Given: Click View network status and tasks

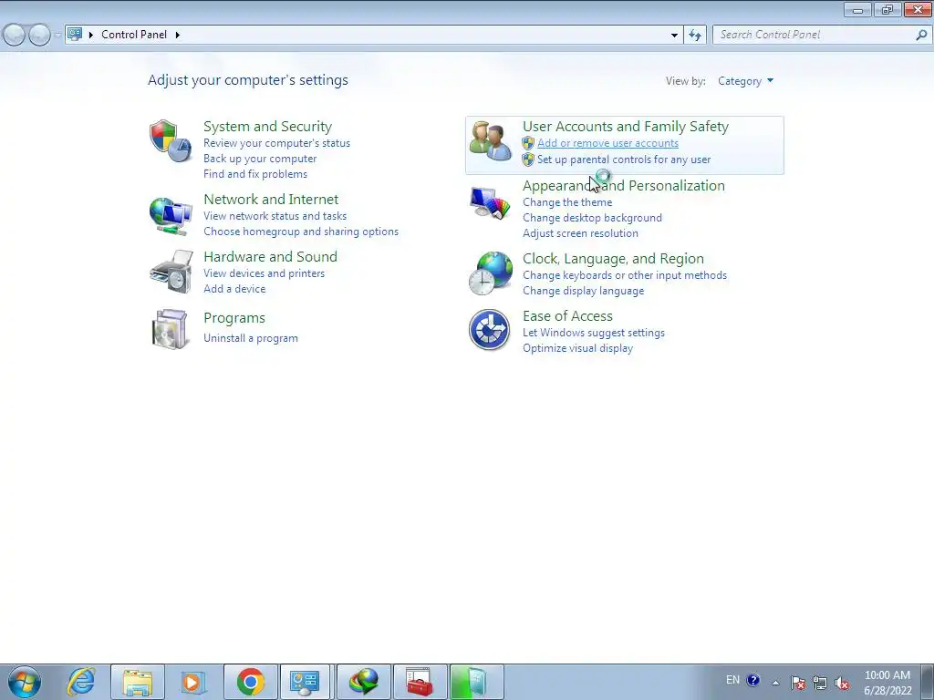Looking at the screenshot, I should (275, 216).
